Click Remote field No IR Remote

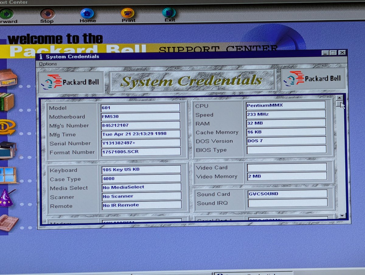(x=142, y=205)
